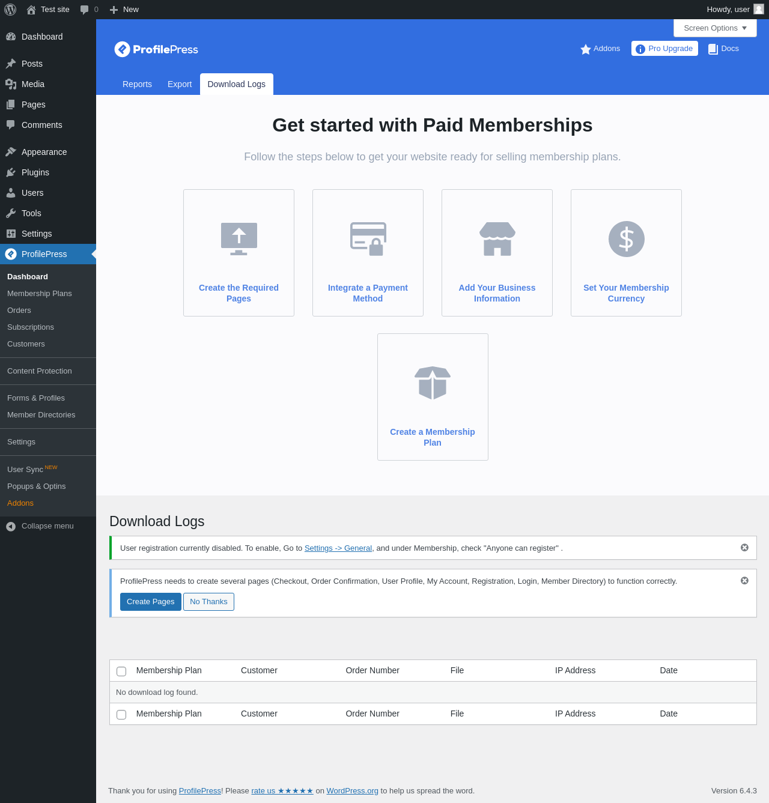Open Popups & Optins submenu item
769x803 pixels.
pyautogui.click(x=37, y=486)
